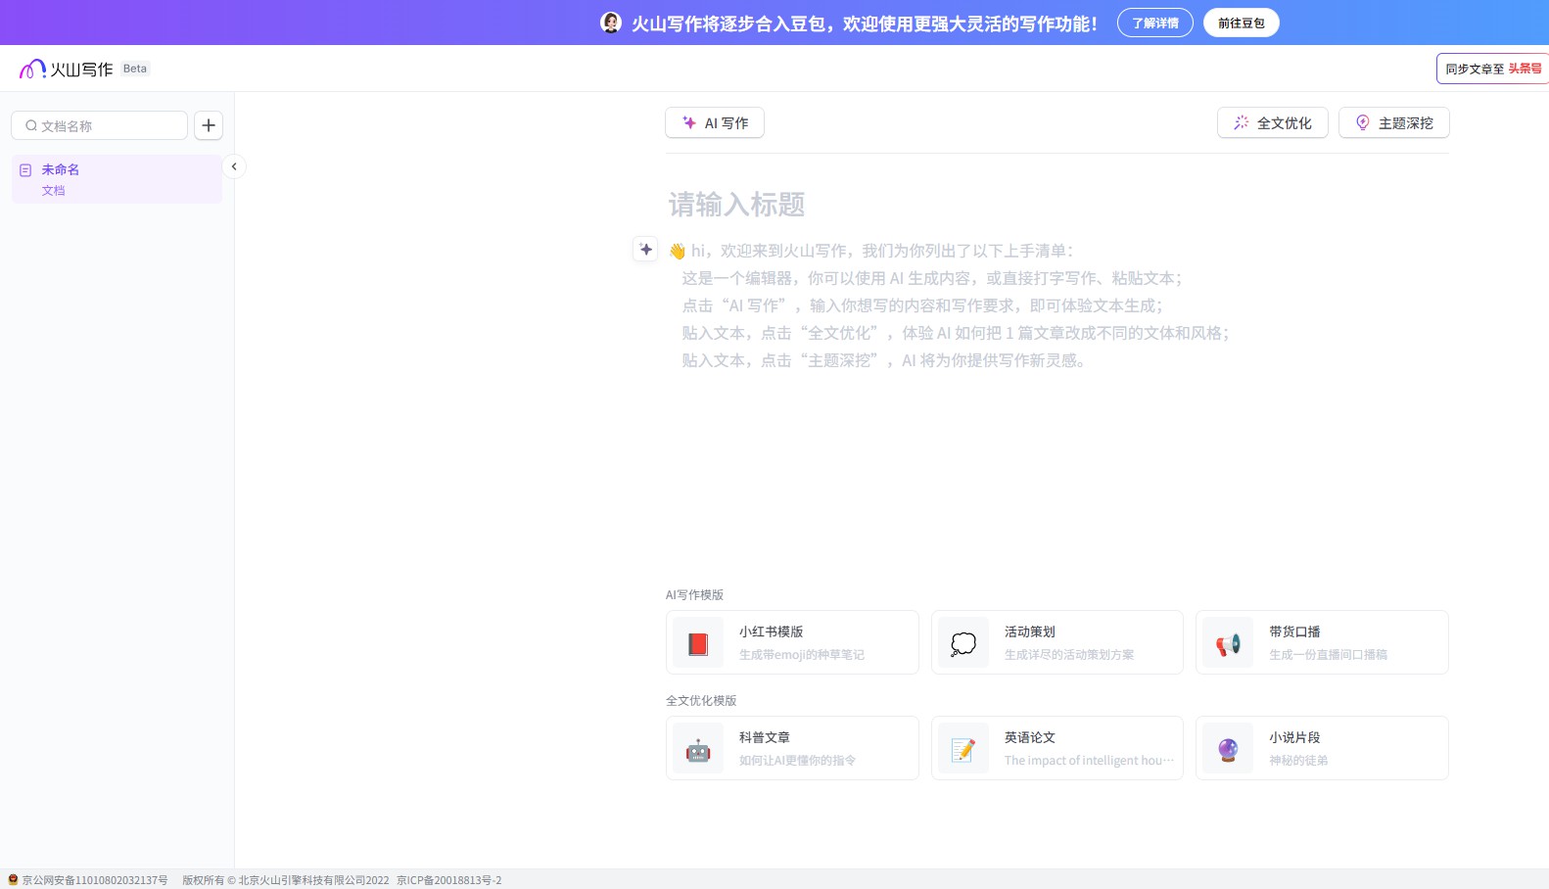
Task: Click the megaphone icon of 带货口播
Action: point(1228,643)
